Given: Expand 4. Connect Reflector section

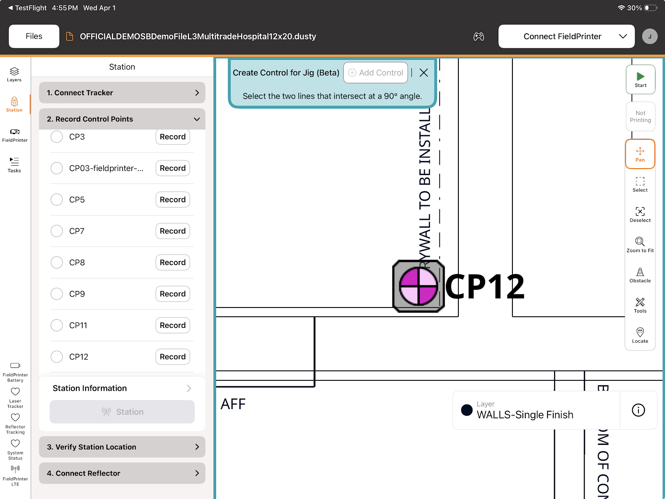Looking at the screenshot, I should pyautogui.click(x=122, y=473).
